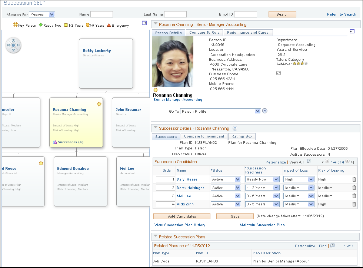The width and height of the screenshot is (363, 268).
Task: Click Personalize link in Succession Candidates
Action: click(x=276, y=162)
